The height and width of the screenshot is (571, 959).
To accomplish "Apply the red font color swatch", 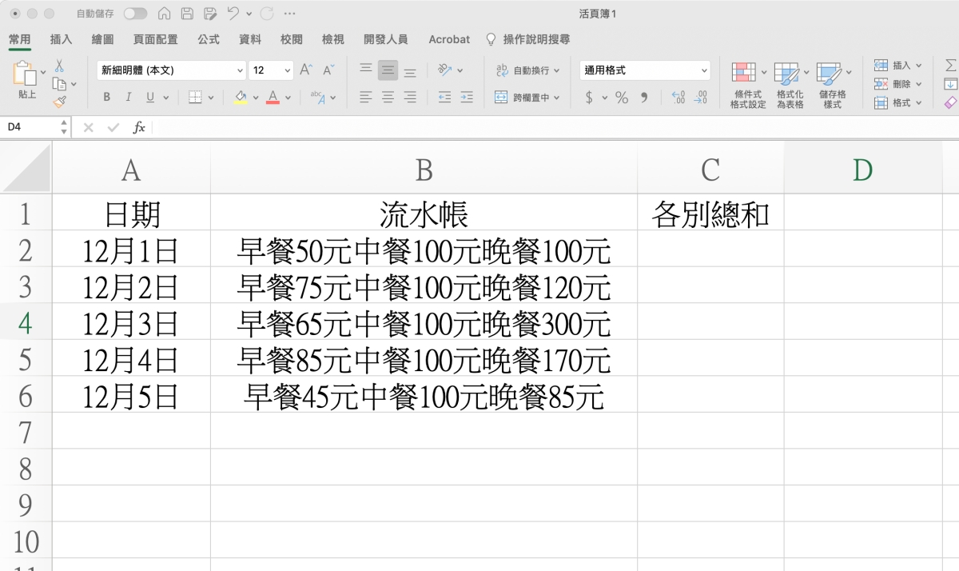I will point(273,98).
